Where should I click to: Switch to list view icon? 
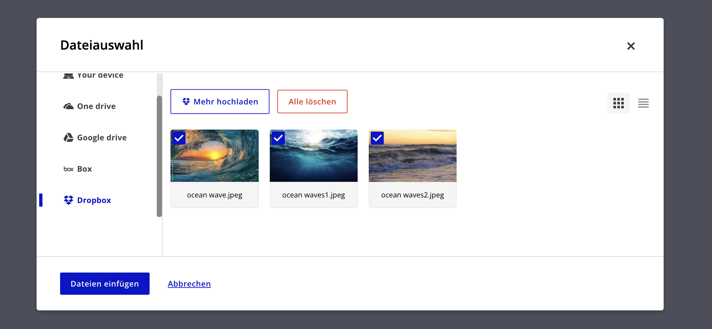[x=643, y=103]
